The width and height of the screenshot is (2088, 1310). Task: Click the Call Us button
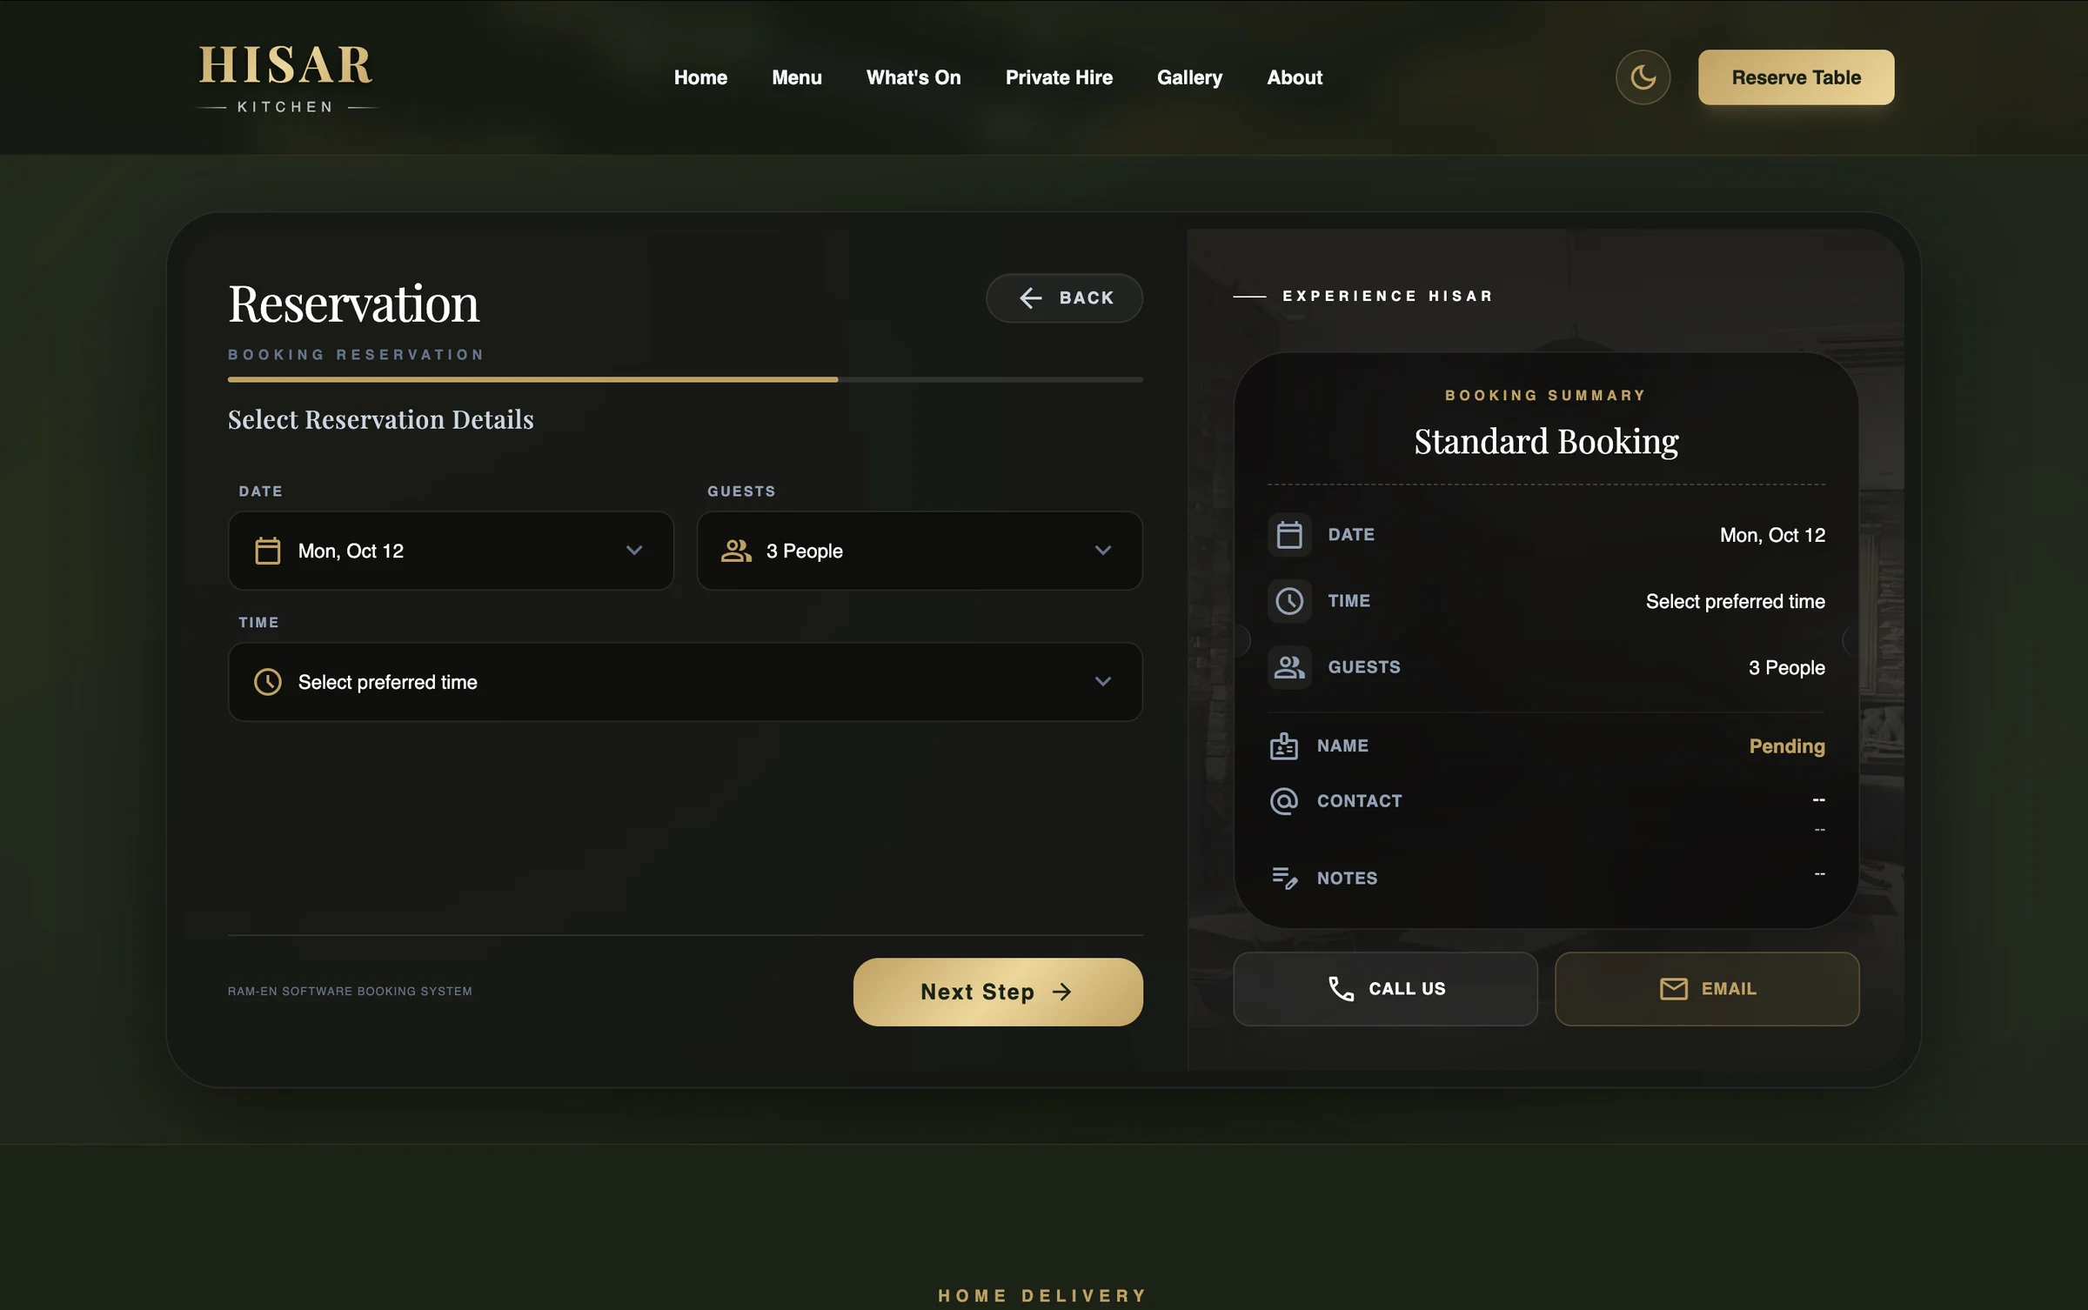click(x=1385, y=989)
